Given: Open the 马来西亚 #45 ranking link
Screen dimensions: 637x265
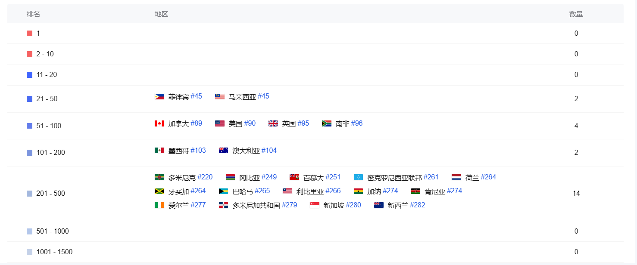Looking at the screenshot, I should coord(263,96).
